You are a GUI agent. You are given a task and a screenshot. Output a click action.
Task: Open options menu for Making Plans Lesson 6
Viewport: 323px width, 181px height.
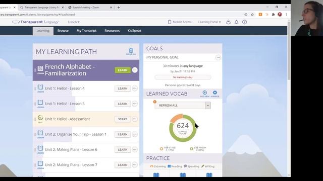point(135,149)
